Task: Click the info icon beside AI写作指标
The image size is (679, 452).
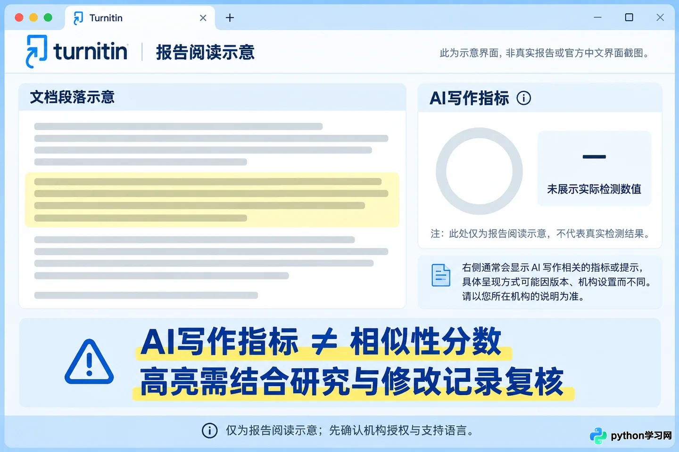Action: 524,98
